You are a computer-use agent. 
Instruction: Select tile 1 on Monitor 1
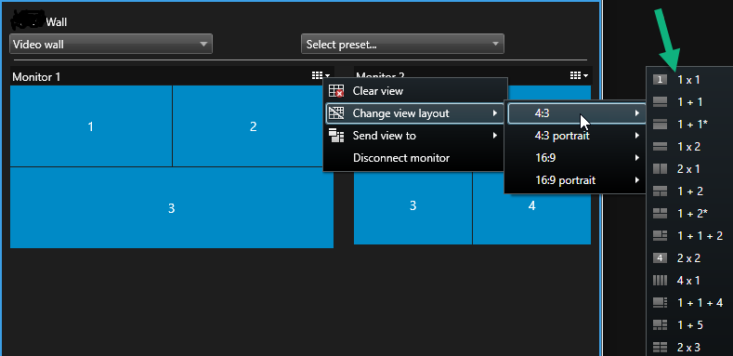tap(91, 125)
